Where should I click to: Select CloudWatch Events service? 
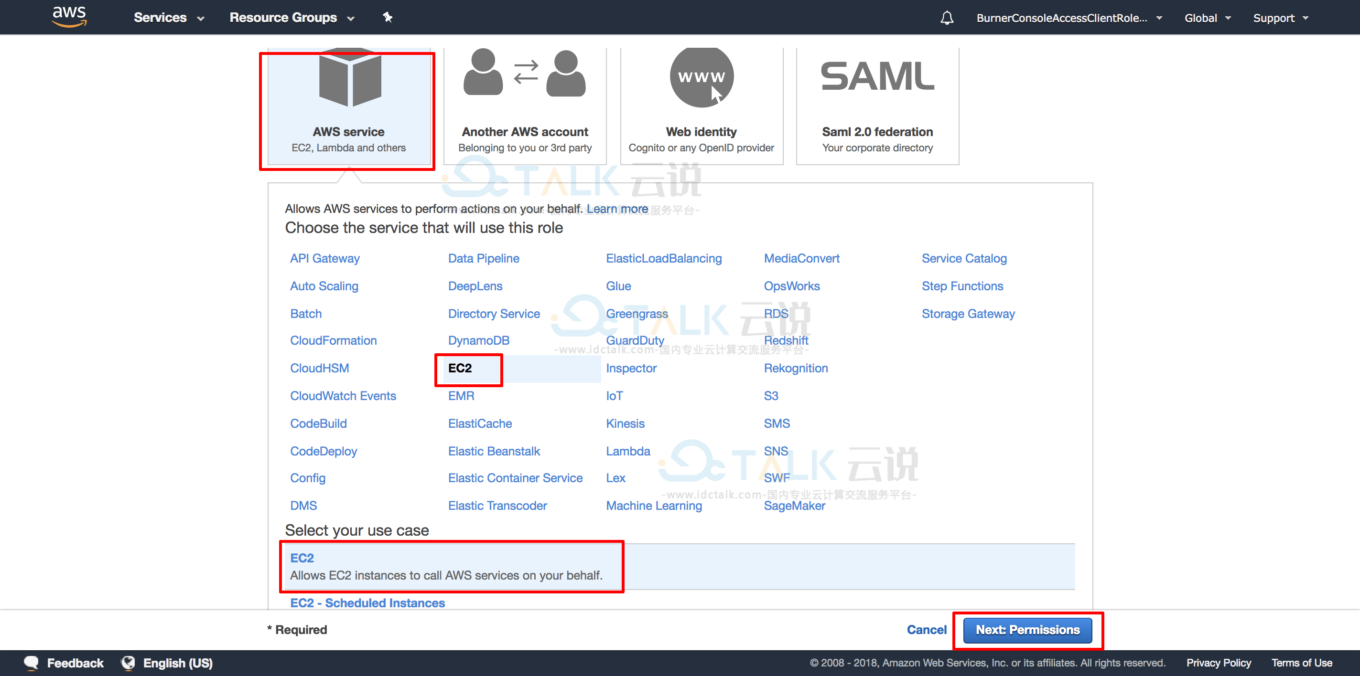pos(343,396)
